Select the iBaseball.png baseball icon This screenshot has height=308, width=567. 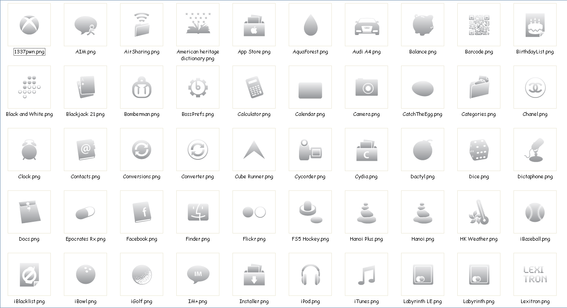coord(535,212)
